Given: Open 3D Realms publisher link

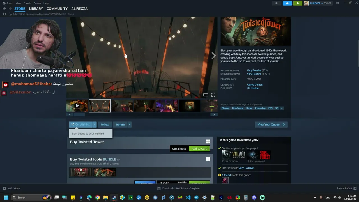Looking at the screenshot, I should [x=253, y=88].
